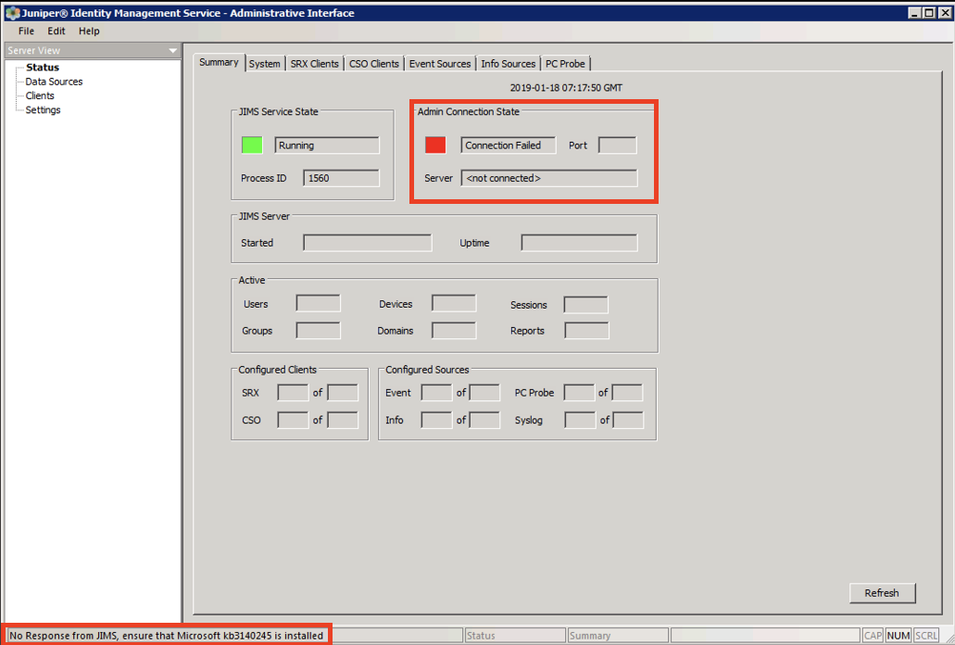The width and height of the screenshot is (955, 645).
Task: Click the red admin connection state indicator
Action: pos(435,145)
